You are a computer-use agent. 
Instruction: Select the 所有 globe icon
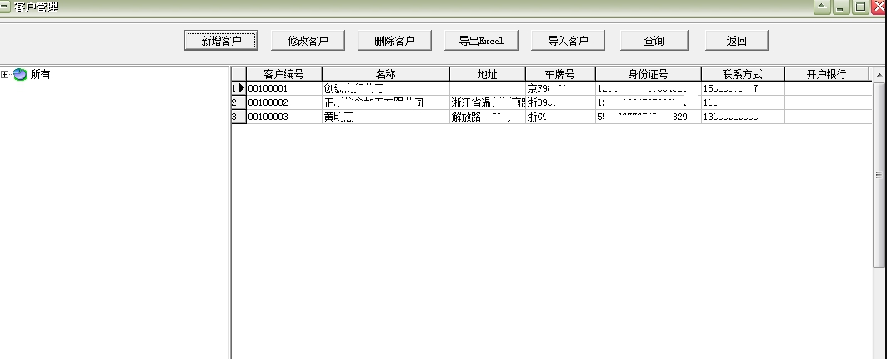(20, 74)
